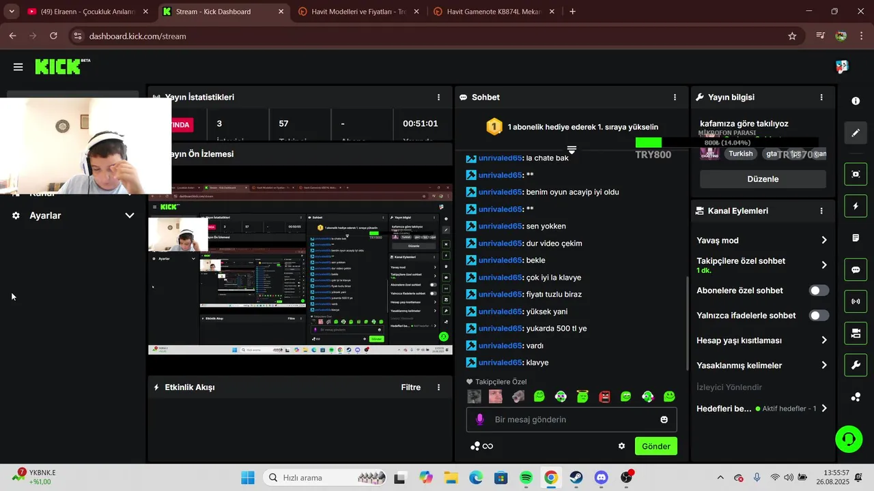Insert the red angry emote

[x=604, y=396]
